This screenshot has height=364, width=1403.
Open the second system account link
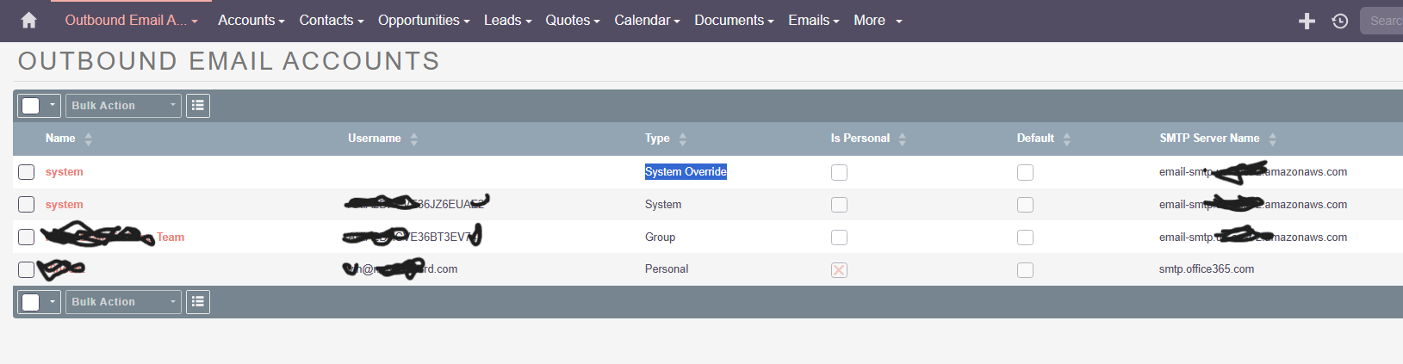65,205
